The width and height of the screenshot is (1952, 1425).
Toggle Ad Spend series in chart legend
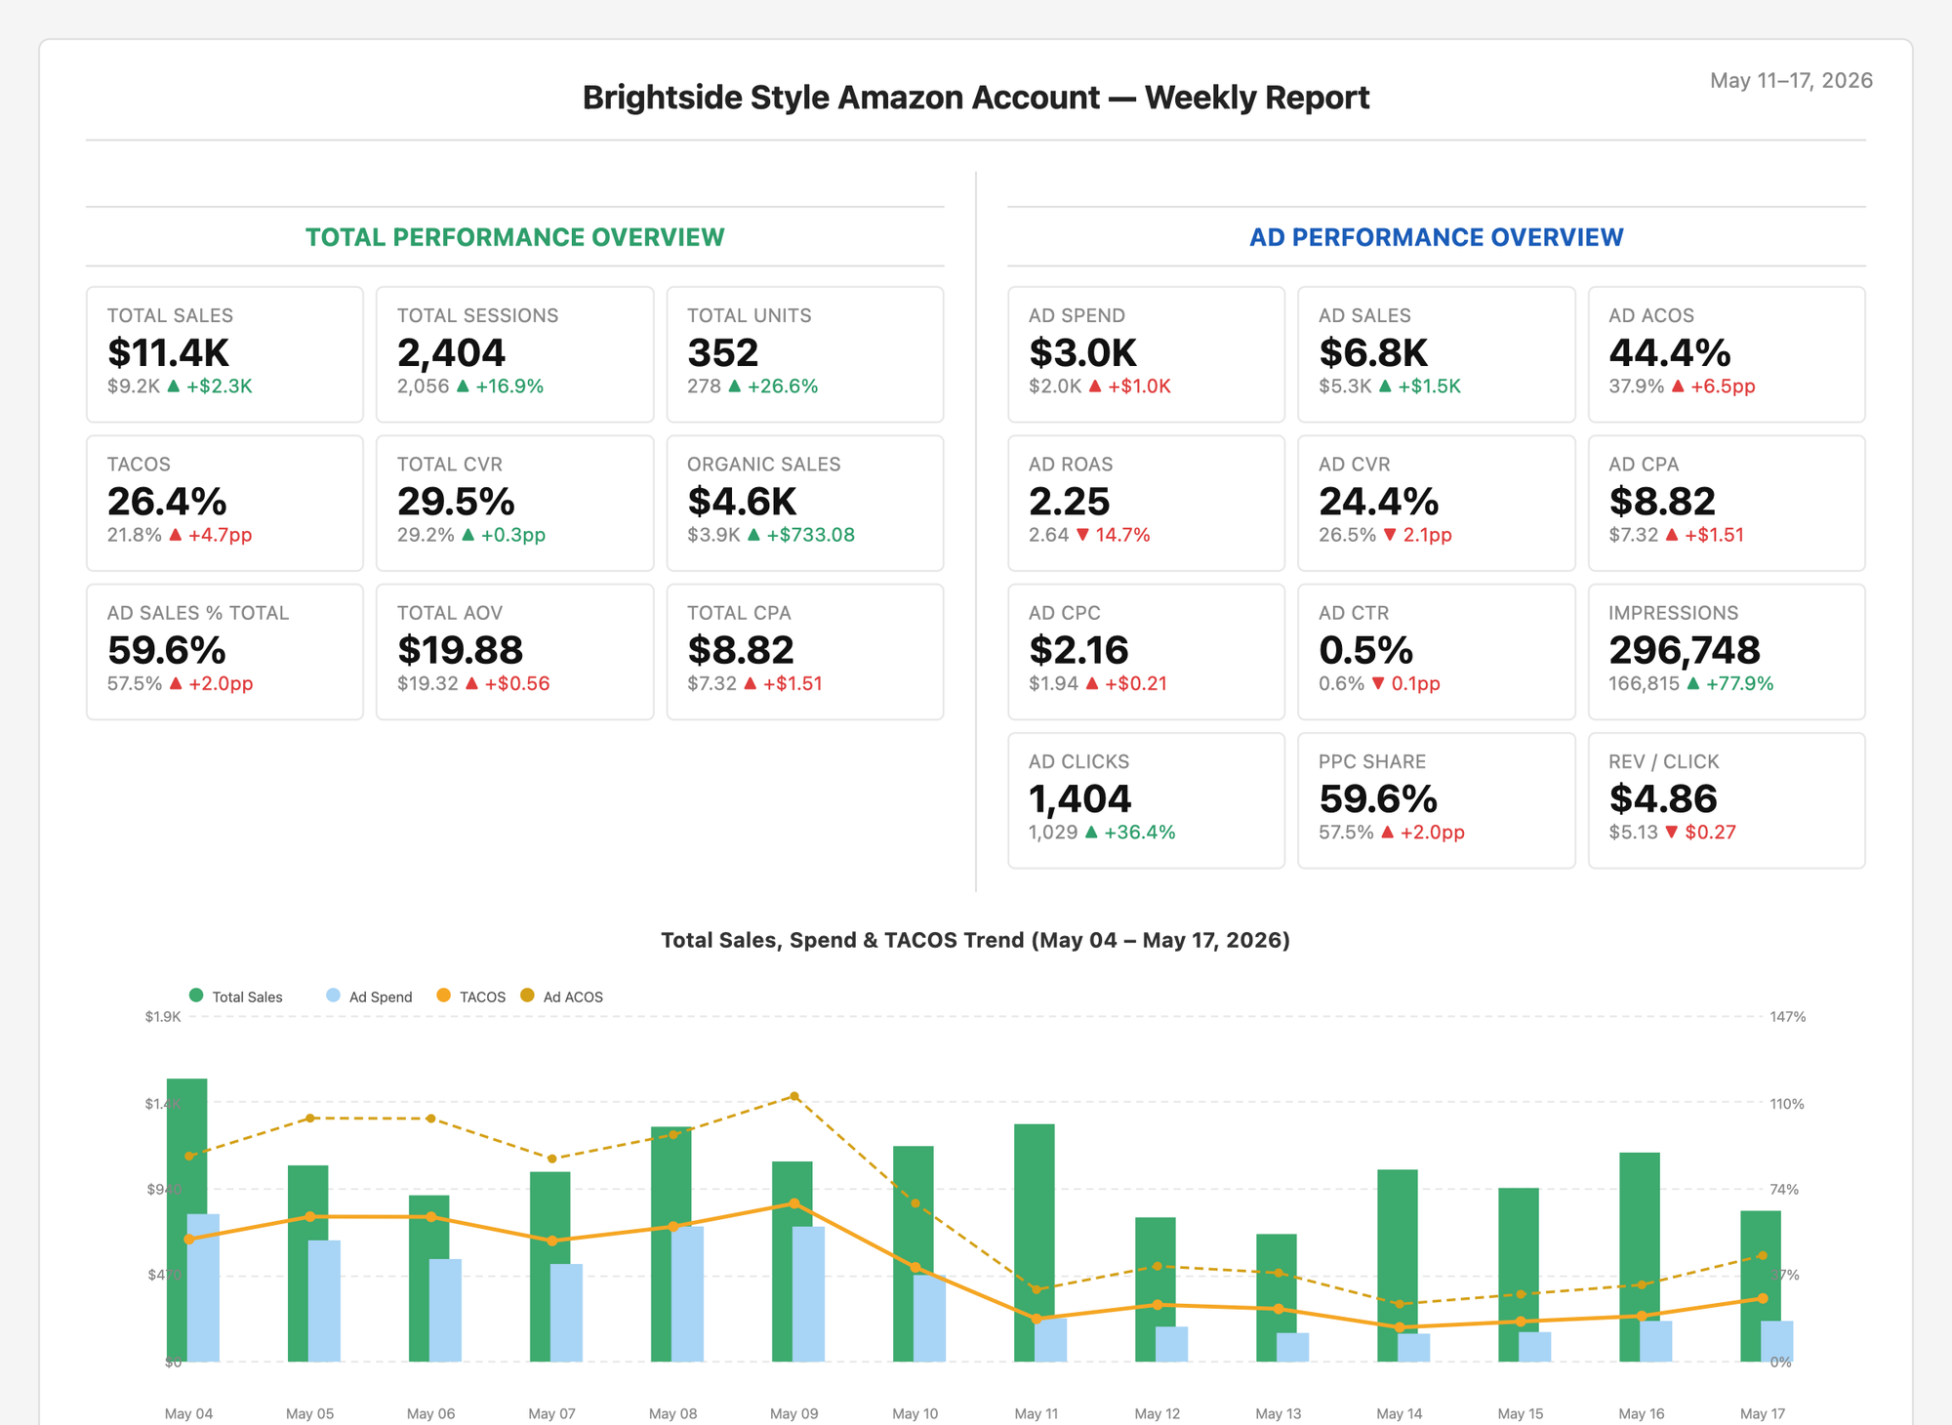pyautogui.click(x=369, y=997)
